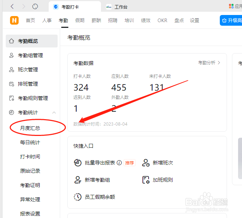The height and width of the screenshot is (218, 242).
Task: Click the 迟到人数 value 1
Action: [x=76, y=108]
